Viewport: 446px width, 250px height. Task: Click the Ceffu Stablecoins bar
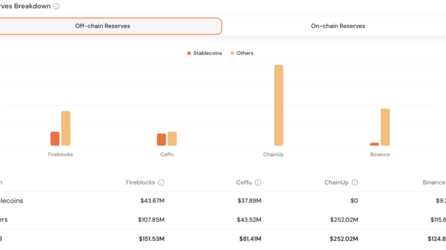[161, 140]
